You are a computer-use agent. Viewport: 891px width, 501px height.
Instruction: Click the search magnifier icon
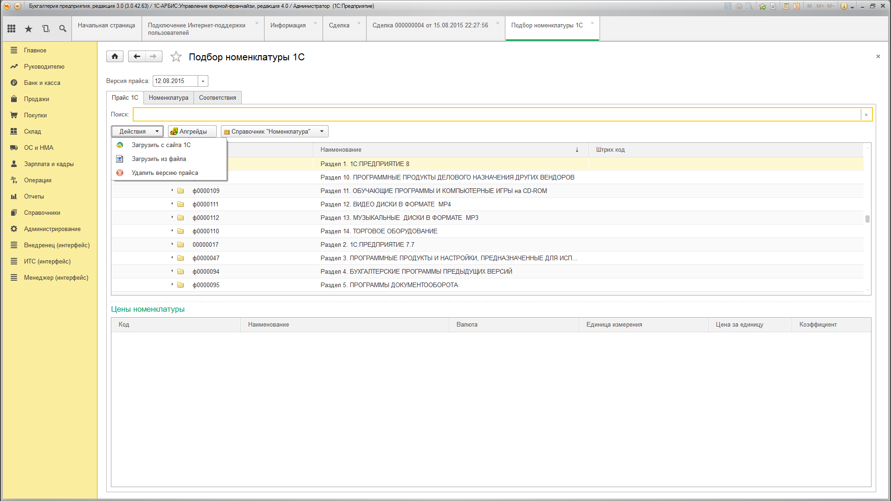63,29
